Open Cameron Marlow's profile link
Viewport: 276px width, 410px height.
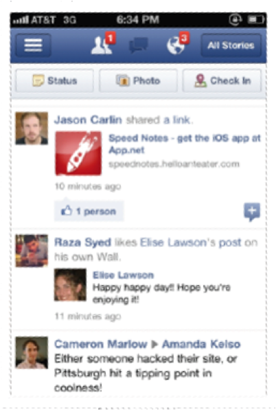pyautogui.click(x=101, y=344)
